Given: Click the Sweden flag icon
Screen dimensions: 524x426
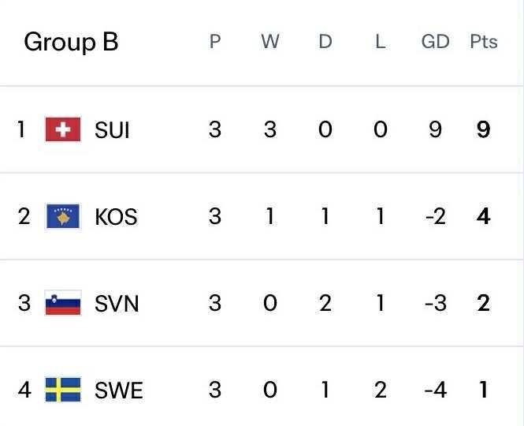Looking at the screenshot, I should coord(63,390).
